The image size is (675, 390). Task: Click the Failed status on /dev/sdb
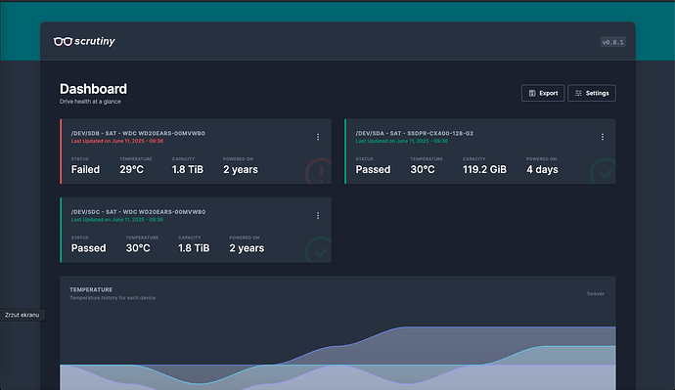85,169
